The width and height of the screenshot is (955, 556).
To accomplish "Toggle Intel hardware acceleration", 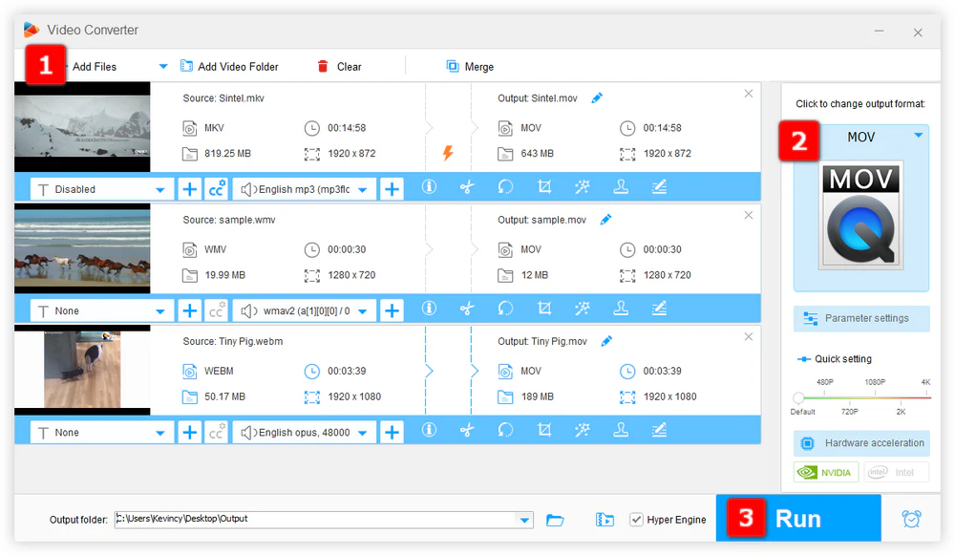I will pyautogui.click(x=896, y=472).
